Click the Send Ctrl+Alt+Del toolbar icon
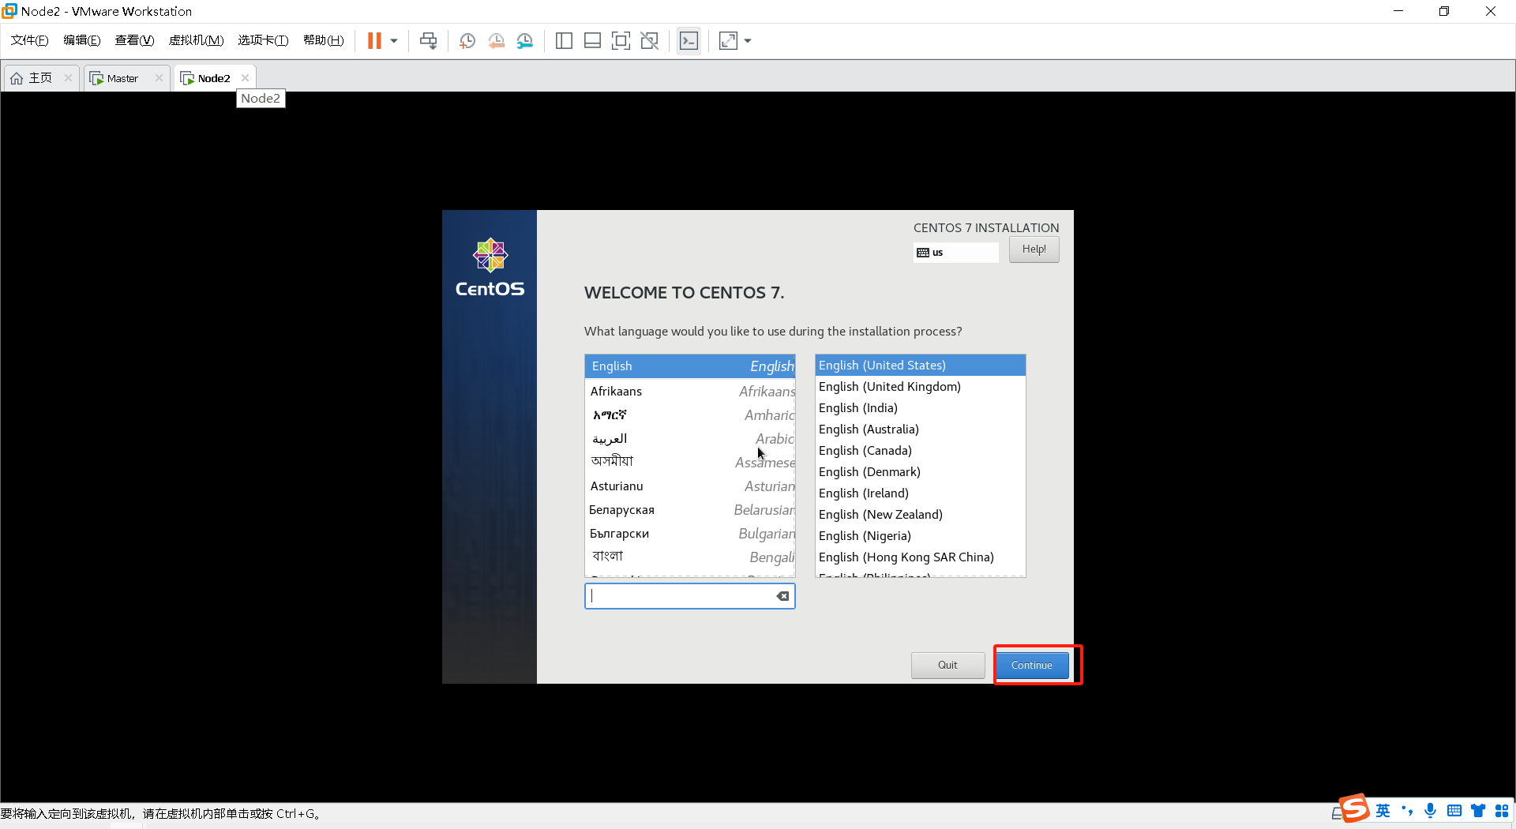Screen dimensions: 1516x829 [x=428, y=41]
